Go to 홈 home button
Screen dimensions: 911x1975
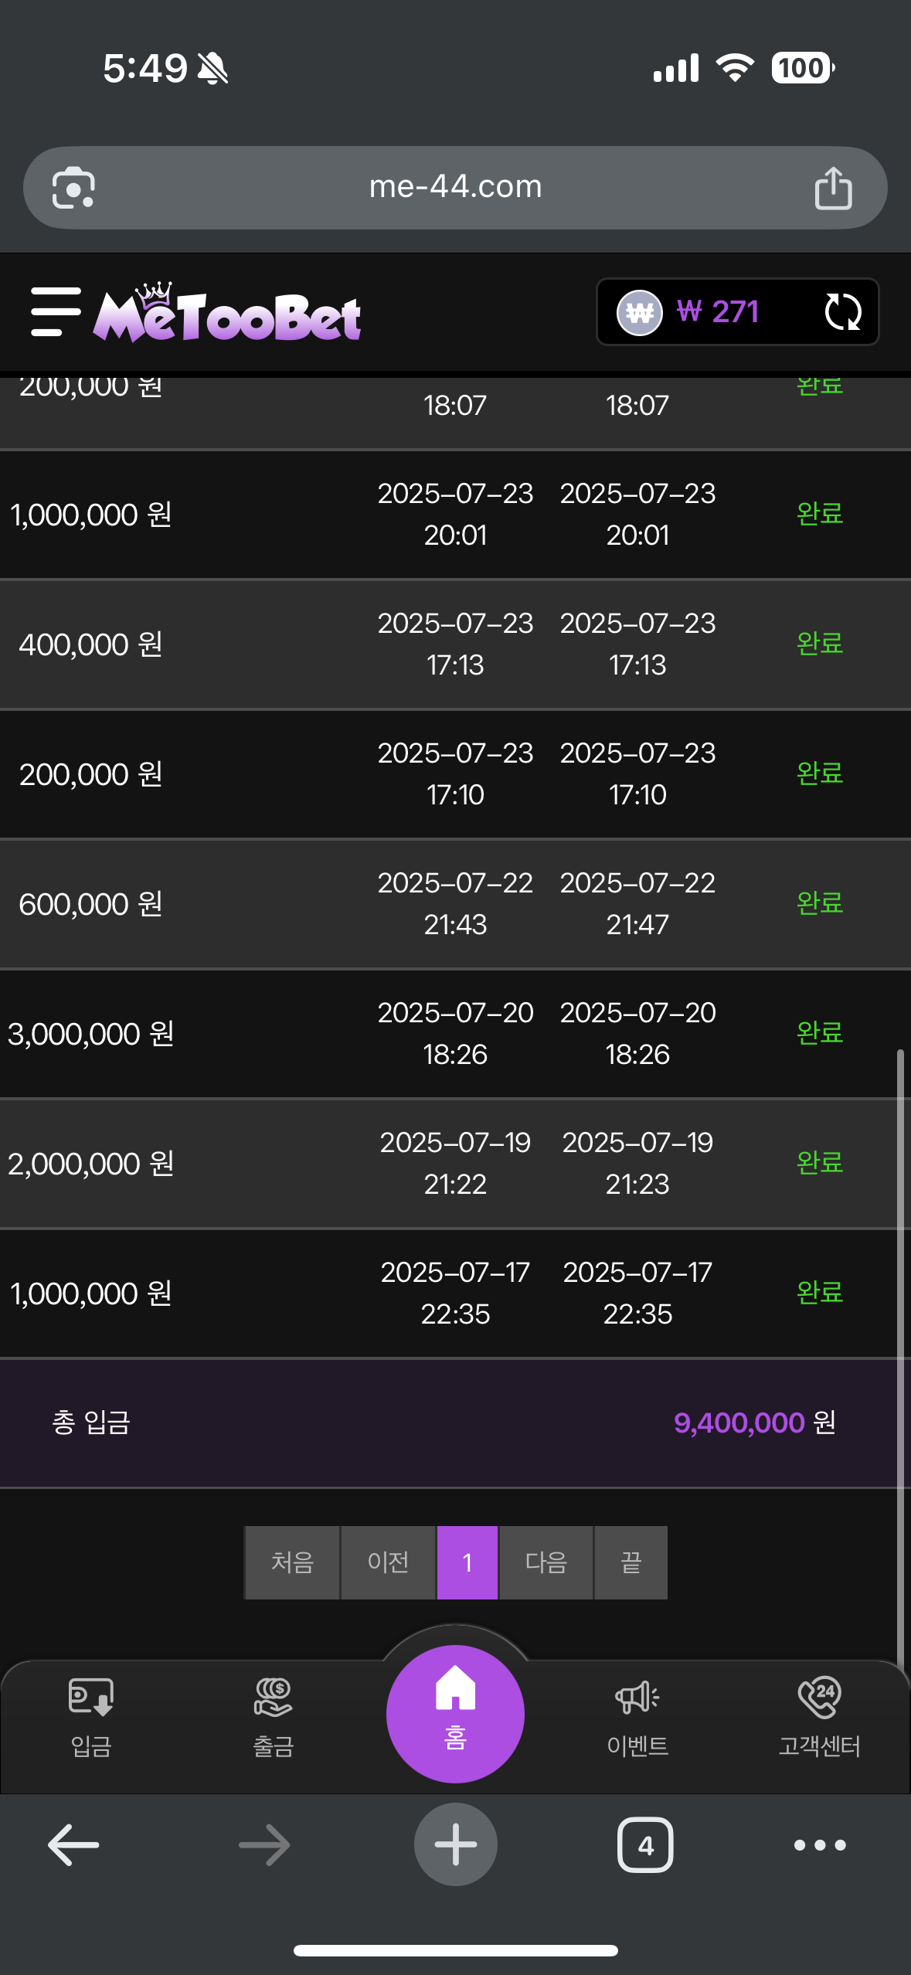[456, 1714]
